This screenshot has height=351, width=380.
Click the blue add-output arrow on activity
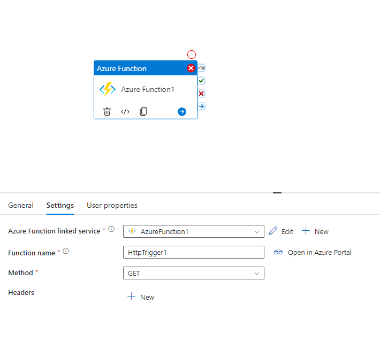[x=182, y=112]
